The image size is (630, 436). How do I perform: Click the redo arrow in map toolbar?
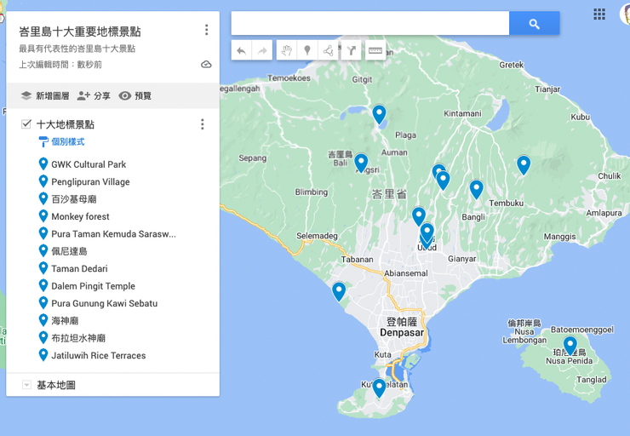click(262, 50)
